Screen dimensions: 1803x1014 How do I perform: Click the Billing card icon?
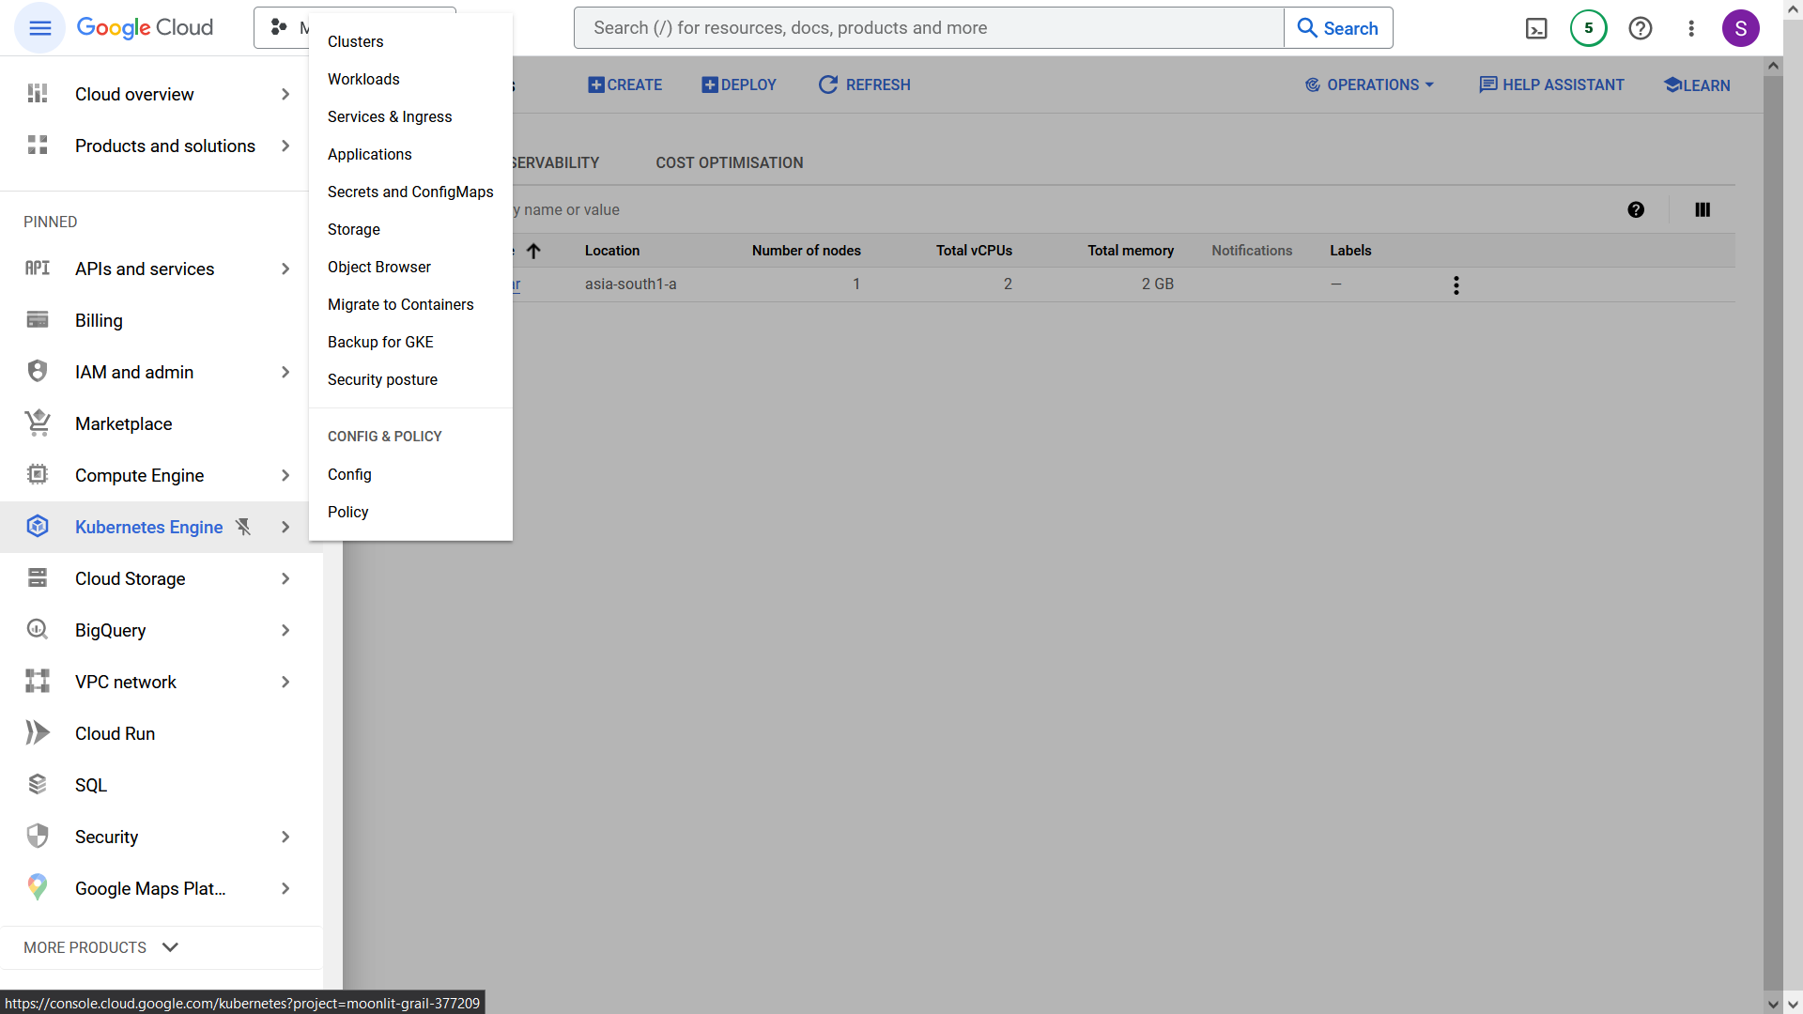coord(38,320)
